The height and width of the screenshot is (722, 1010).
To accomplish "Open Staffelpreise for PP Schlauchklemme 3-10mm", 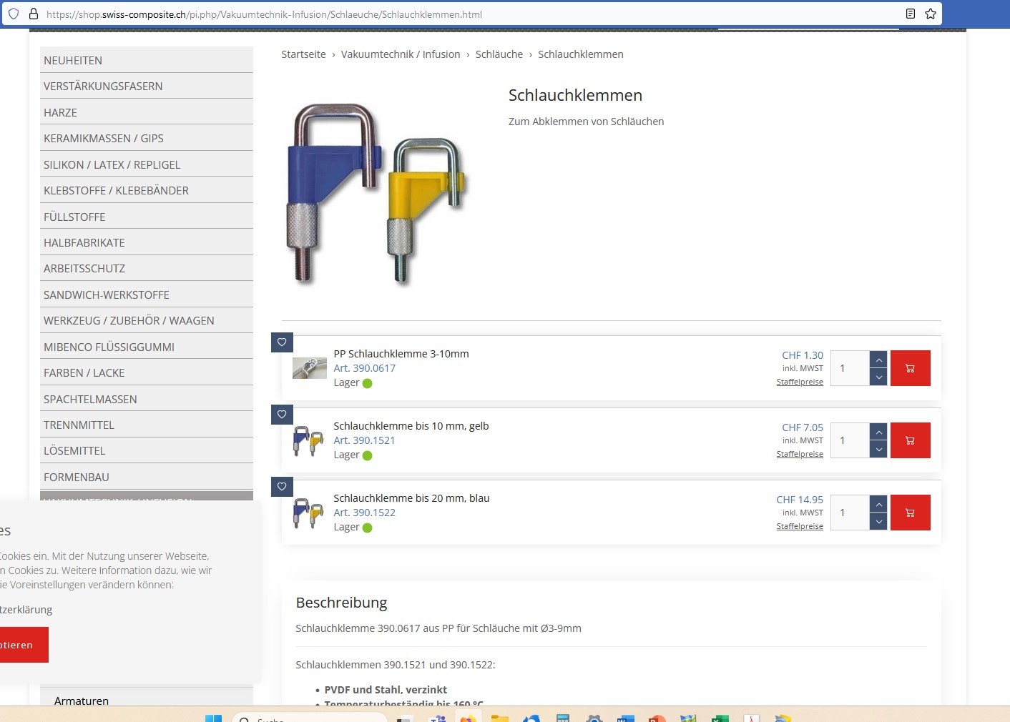I will tap(800, 382).
